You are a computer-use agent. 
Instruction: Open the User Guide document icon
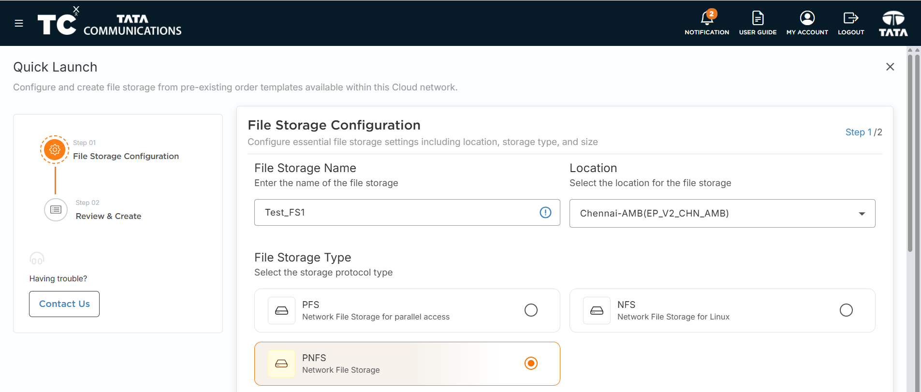[758, 18]
